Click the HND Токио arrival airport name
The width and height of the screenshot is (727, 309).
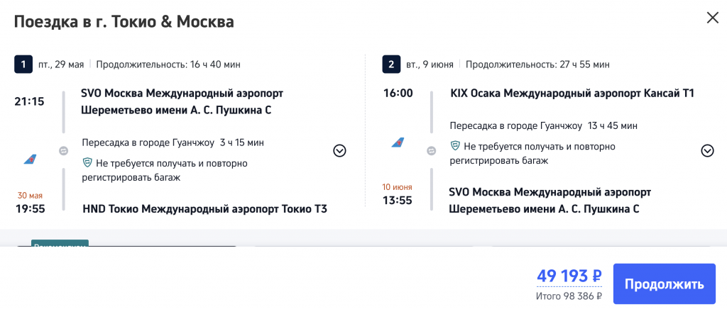tap(204, 208)
